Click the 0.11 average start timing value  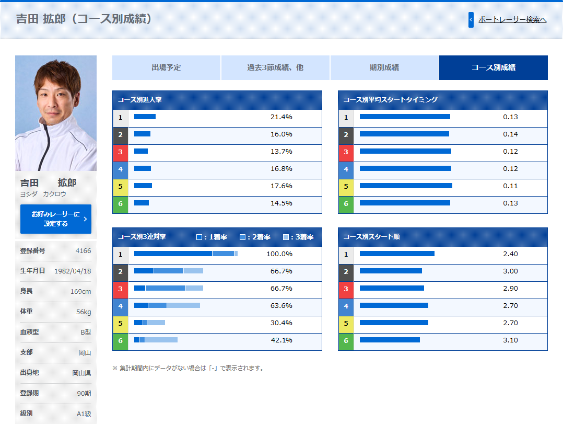510,186
